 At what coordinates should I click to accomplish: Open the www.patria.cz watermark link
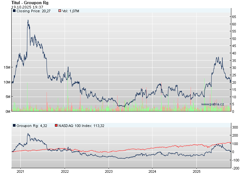[212, 104]
